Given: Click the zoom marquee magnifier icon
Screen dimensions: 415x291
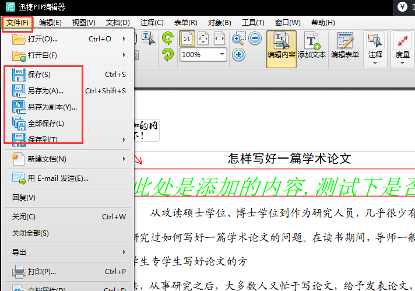Looking at the screenshot, I should pos(239,38).
